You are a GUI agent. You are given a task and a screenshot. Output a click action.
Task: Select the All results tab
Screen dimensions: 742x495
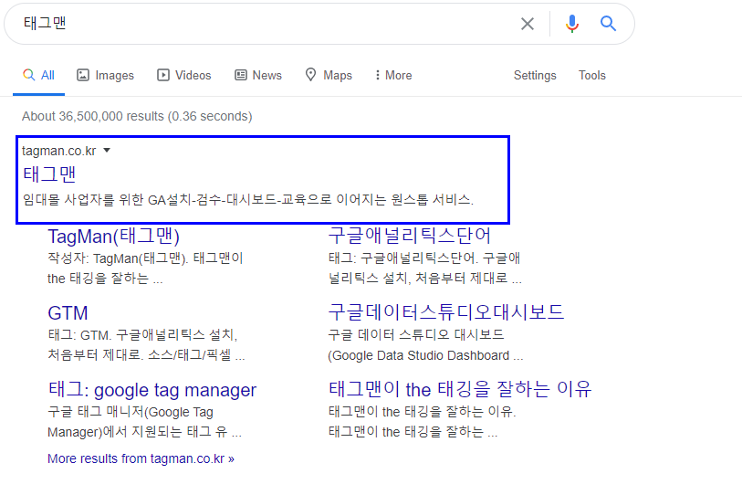39,75
